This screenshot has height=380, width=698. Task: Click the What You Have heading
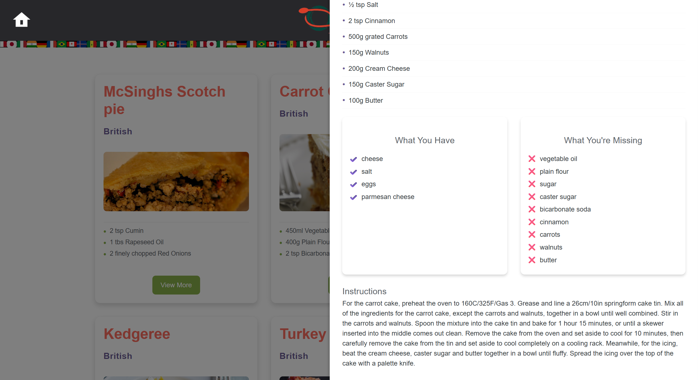coord(424,140)
